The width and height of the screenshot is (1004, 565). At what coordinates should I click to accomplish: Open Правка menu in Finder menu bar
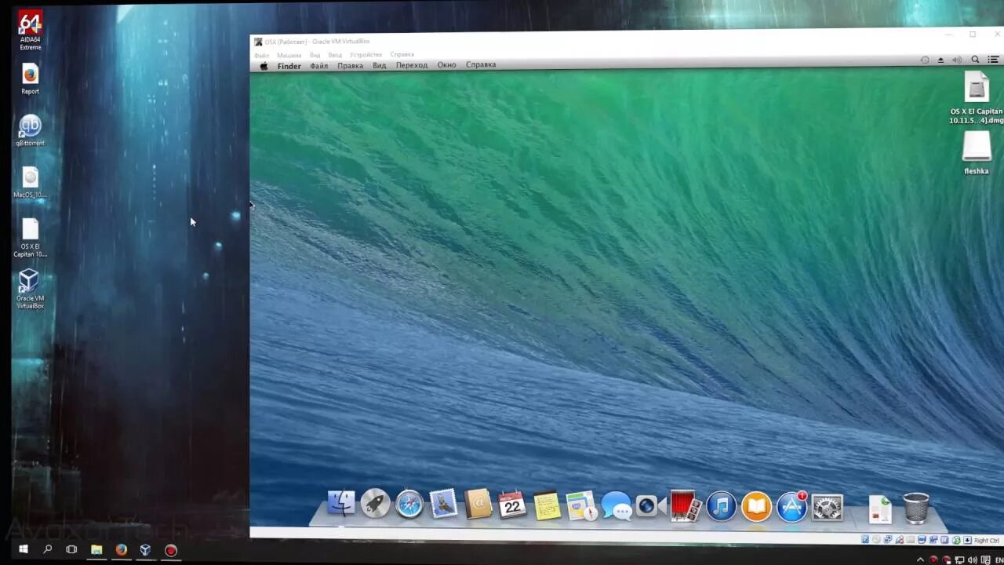coord(350,65)
